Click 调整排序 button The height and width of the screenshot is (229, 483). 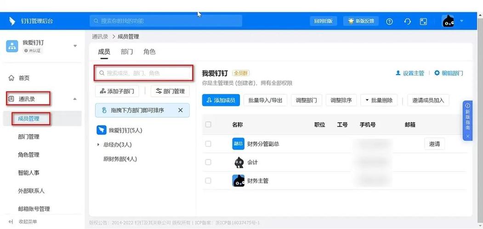click(x=341, y=100)
